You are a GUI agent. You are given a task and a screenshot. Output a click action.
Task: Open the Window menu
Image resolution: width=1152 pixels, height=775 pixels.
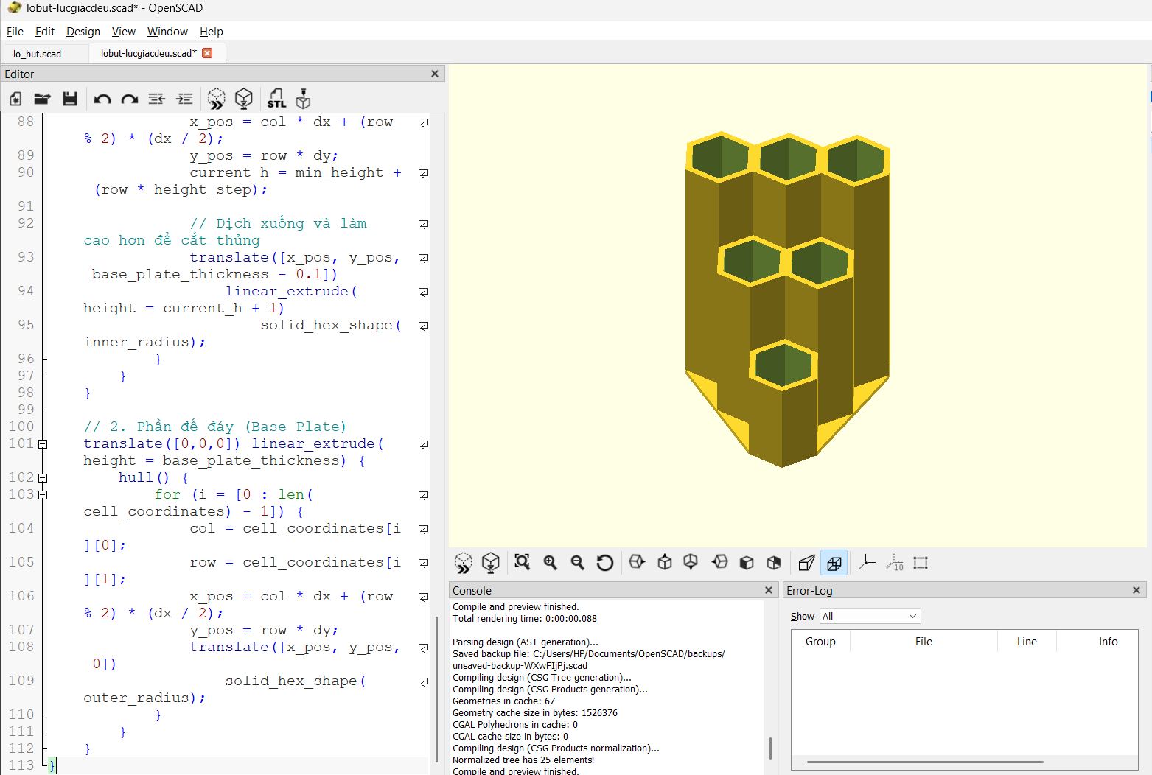click(x=167, y=32)
